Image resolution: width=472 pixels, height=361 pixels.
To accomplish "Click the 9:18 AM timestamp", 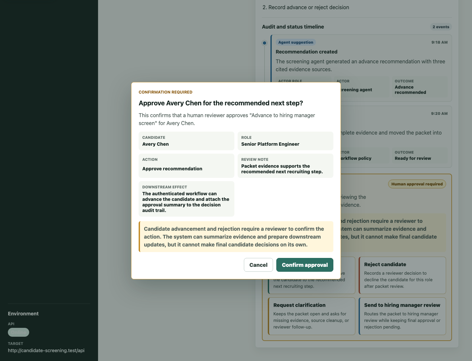I will coord(440,42).
